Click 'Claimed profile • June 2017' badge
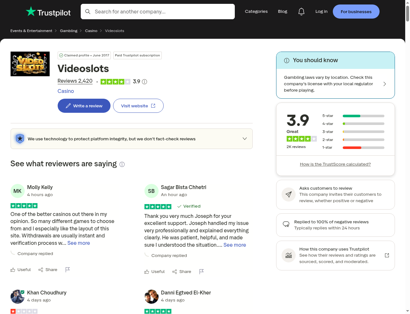This screenshot has width=410, height=314. coord(84,55)
